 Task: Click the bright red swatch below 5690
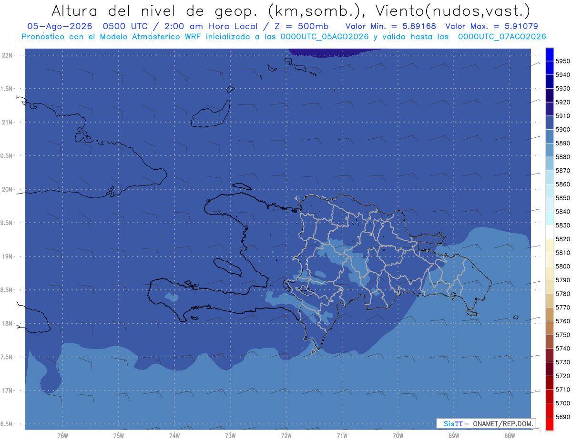tap(550, 424)
